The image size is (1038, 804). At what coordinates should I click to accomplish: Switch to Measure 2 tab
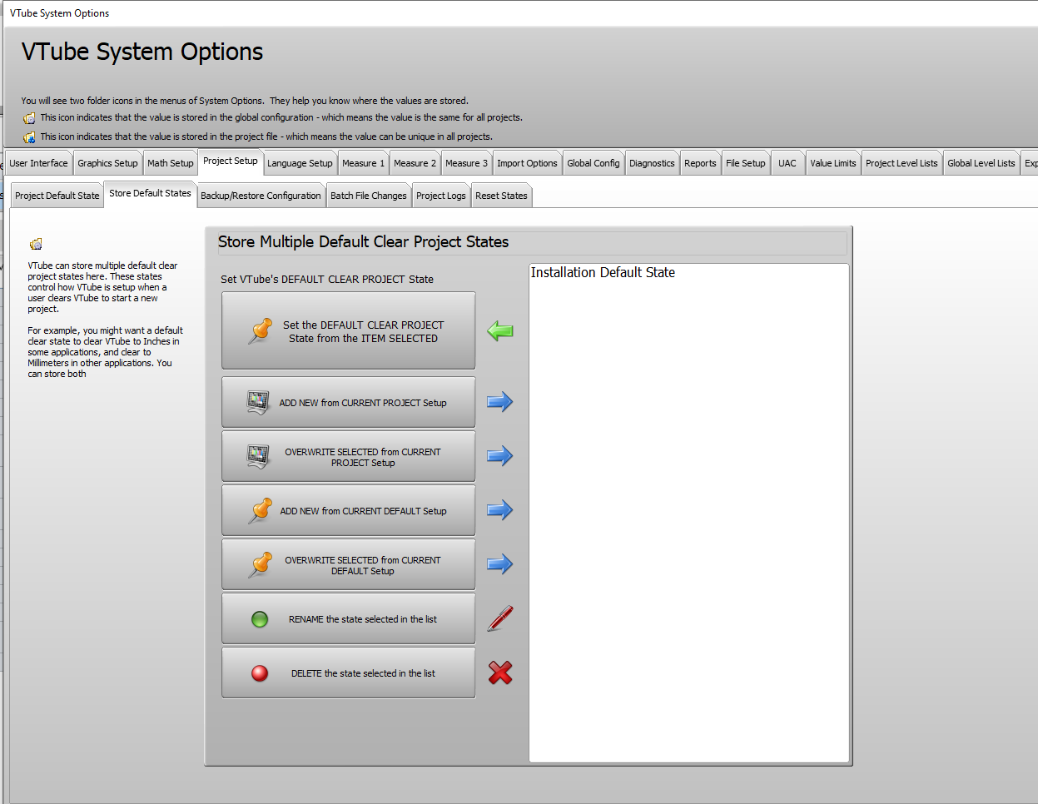coord(415,163)
